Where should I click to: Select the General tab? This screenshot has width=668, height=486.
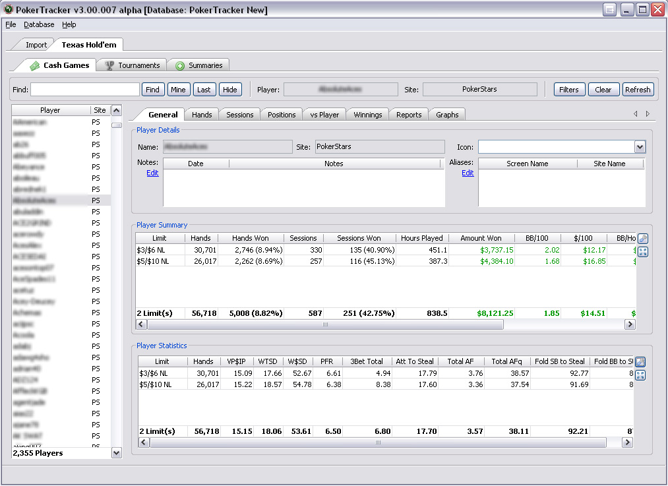coord(163,115)
